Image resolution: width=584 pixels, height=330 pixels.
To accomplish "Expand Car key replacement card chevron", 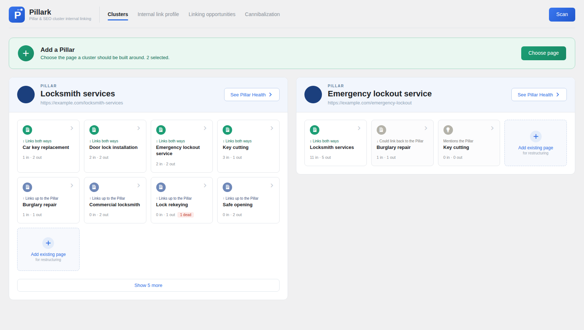I will click(72, 128).
